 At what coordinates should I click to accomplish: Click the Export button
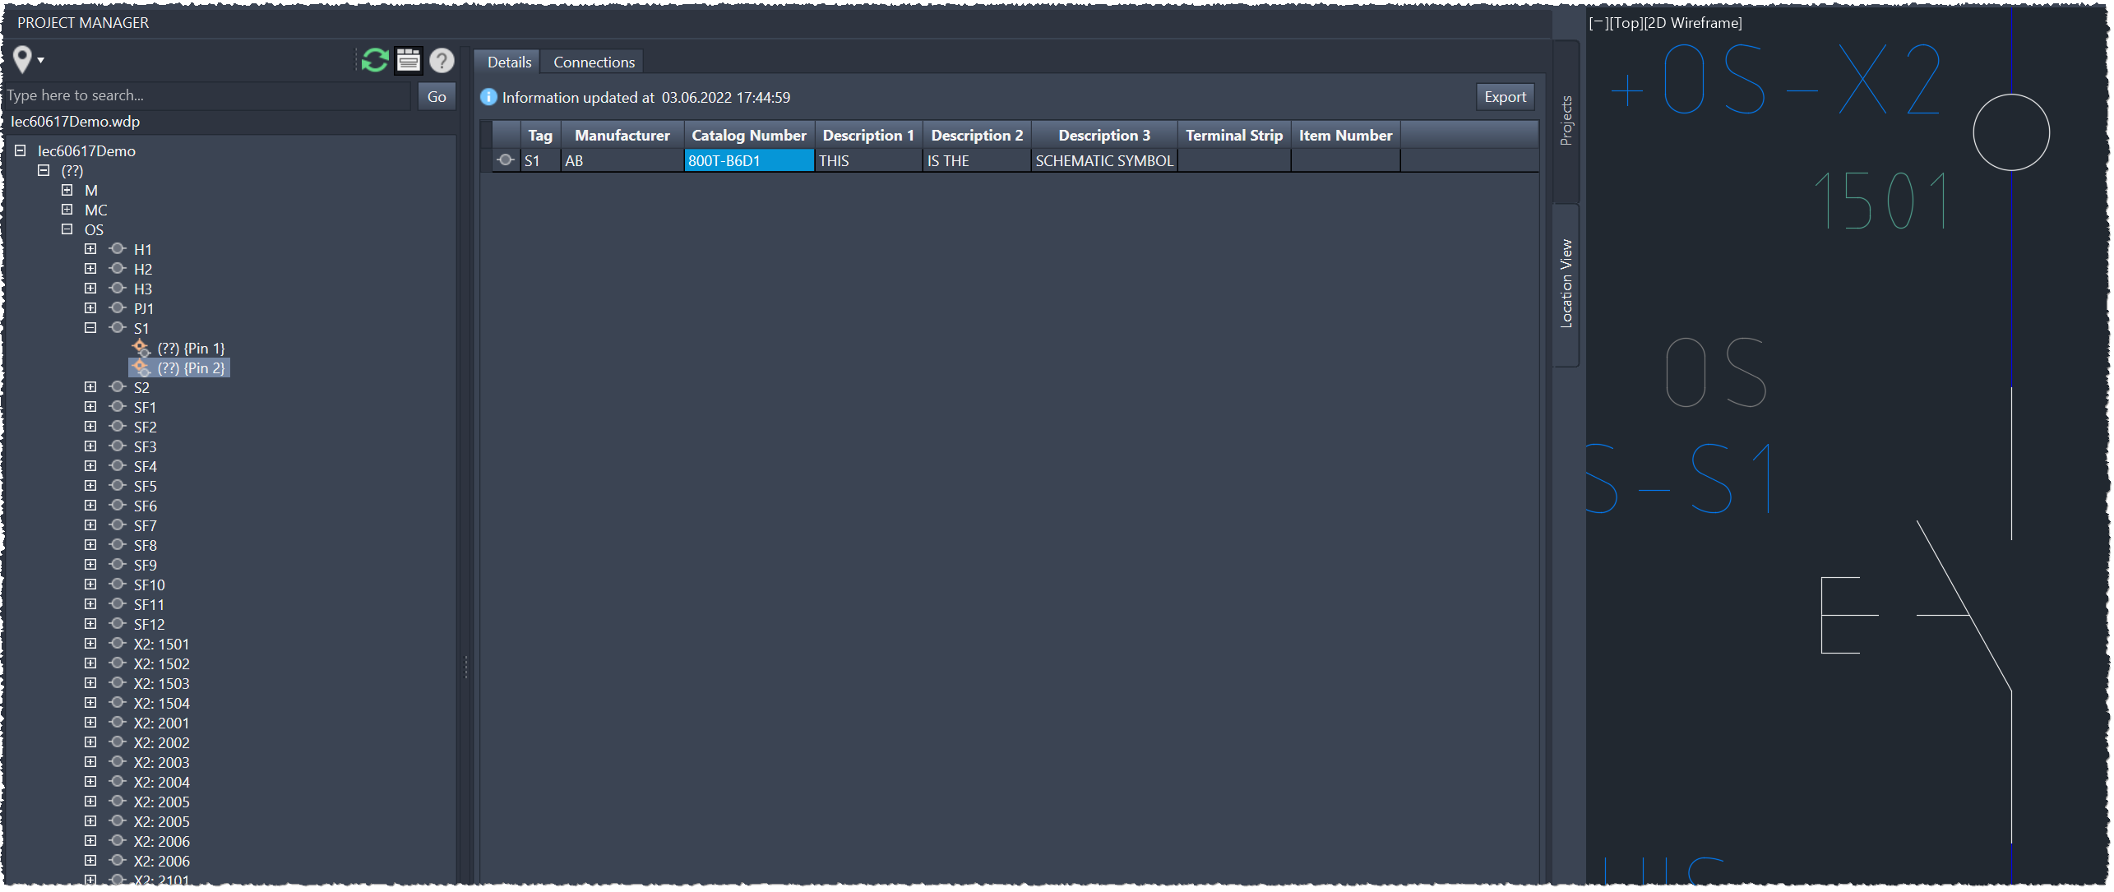coord(1504,96)
